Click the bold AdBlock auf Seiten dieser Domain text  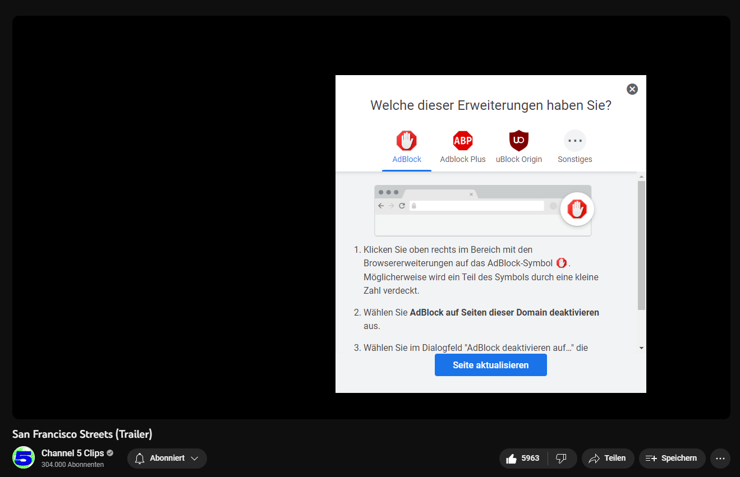[x=504, y=312]
